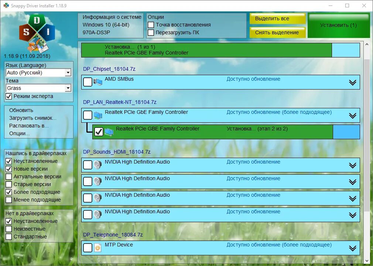Select the second NVIDIA High Definition Audio checkbox

pyautogui.click(x=88, y=182)
